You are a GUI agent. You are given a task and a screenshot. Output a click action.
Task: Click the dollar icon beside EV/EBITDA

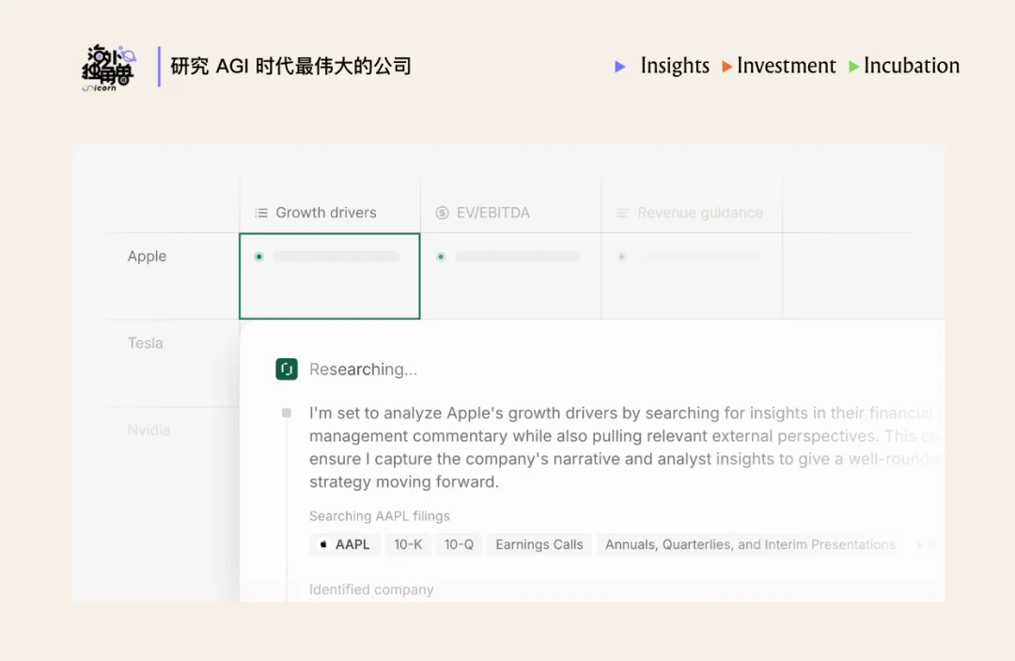tap(442, 213)
